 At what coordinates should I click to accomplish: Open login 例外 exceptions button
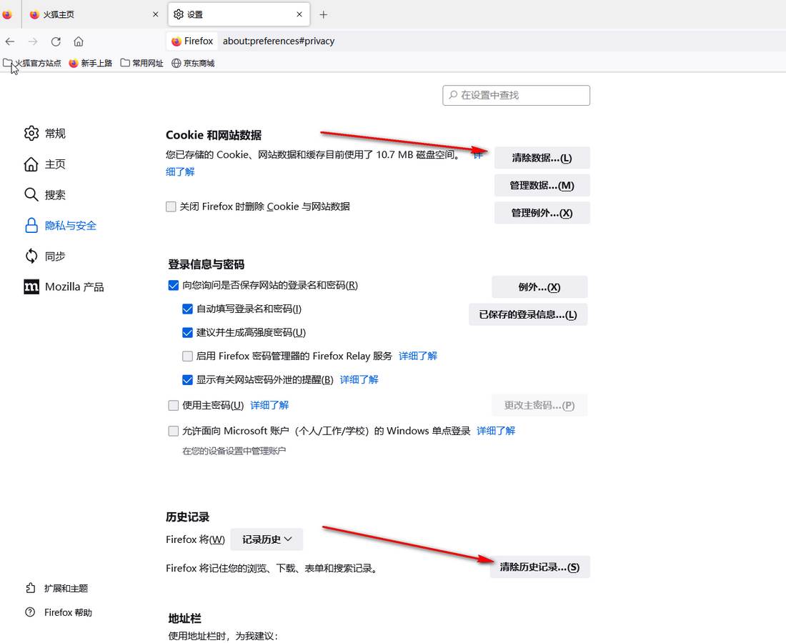click(539, 287)
